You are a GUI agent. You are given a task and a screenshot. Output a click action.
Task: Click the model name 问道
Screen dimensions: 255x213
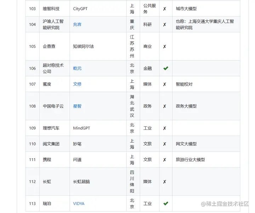point(77,160)
